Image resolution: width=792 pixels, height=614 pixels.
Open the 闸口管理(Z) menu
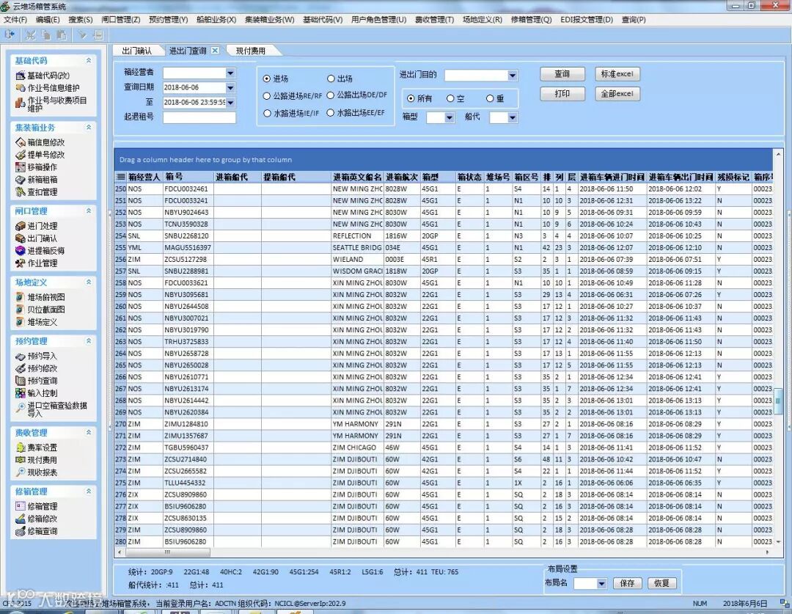[x=121, y=20]
